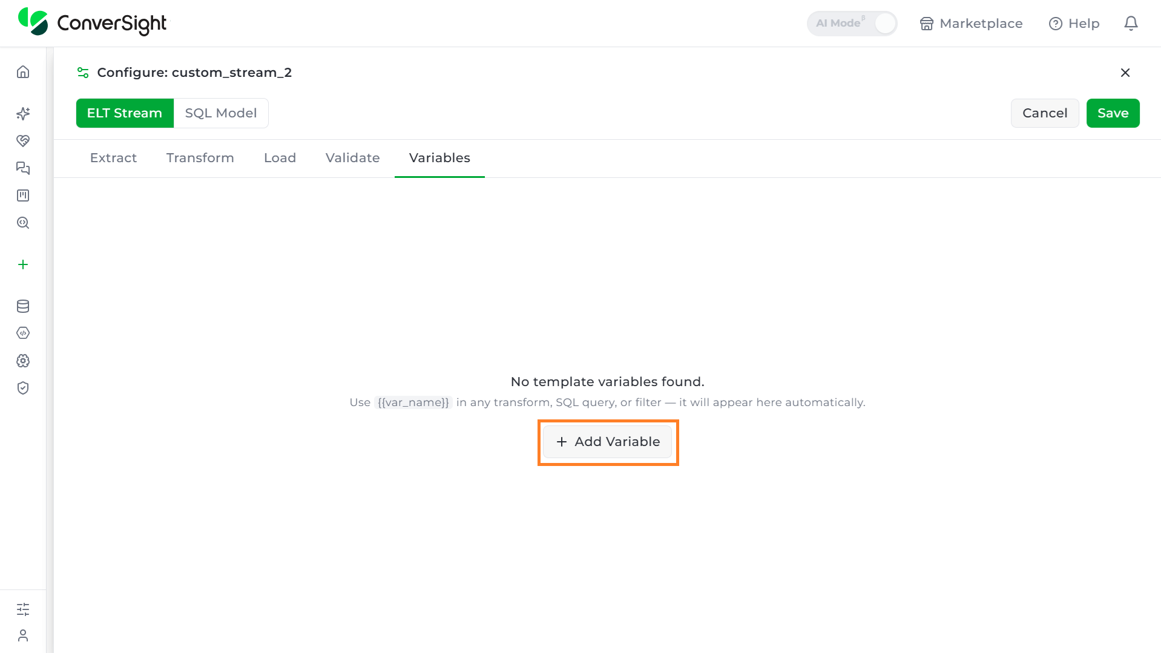This screenshot has height=653, width=1161.
Task: Click the configure sliders icon beside title
Action: click(83, 73)
